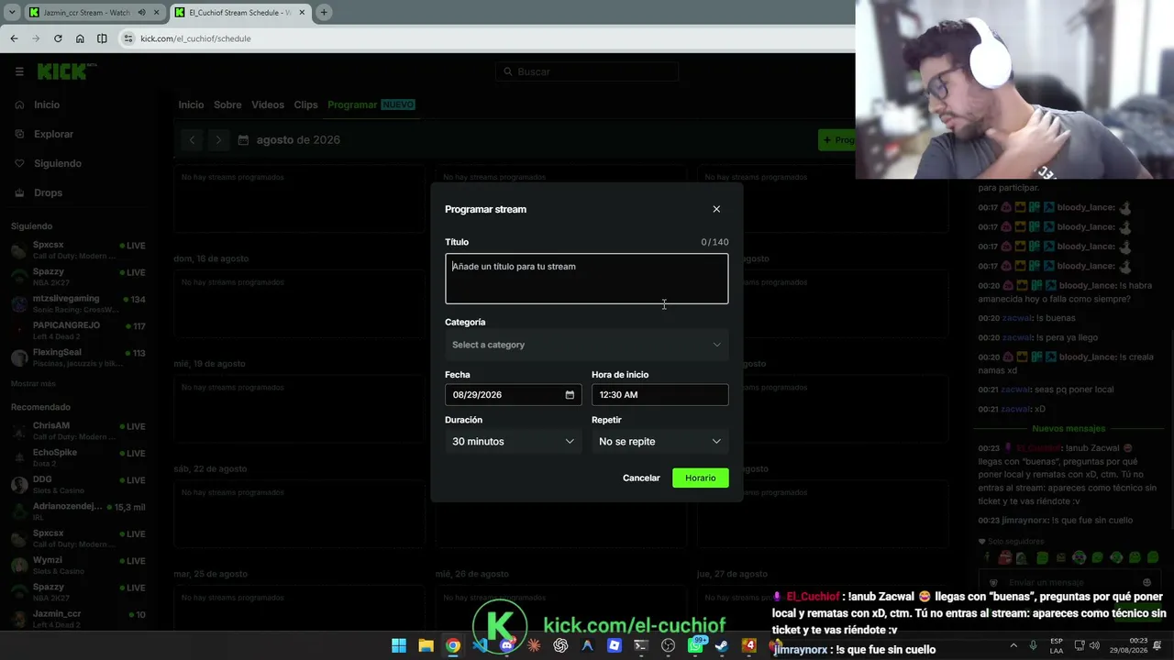The width and height of the screenshot is (1174, 660).
Task: Open the Windows Start menu
Action: pos(399,645)
